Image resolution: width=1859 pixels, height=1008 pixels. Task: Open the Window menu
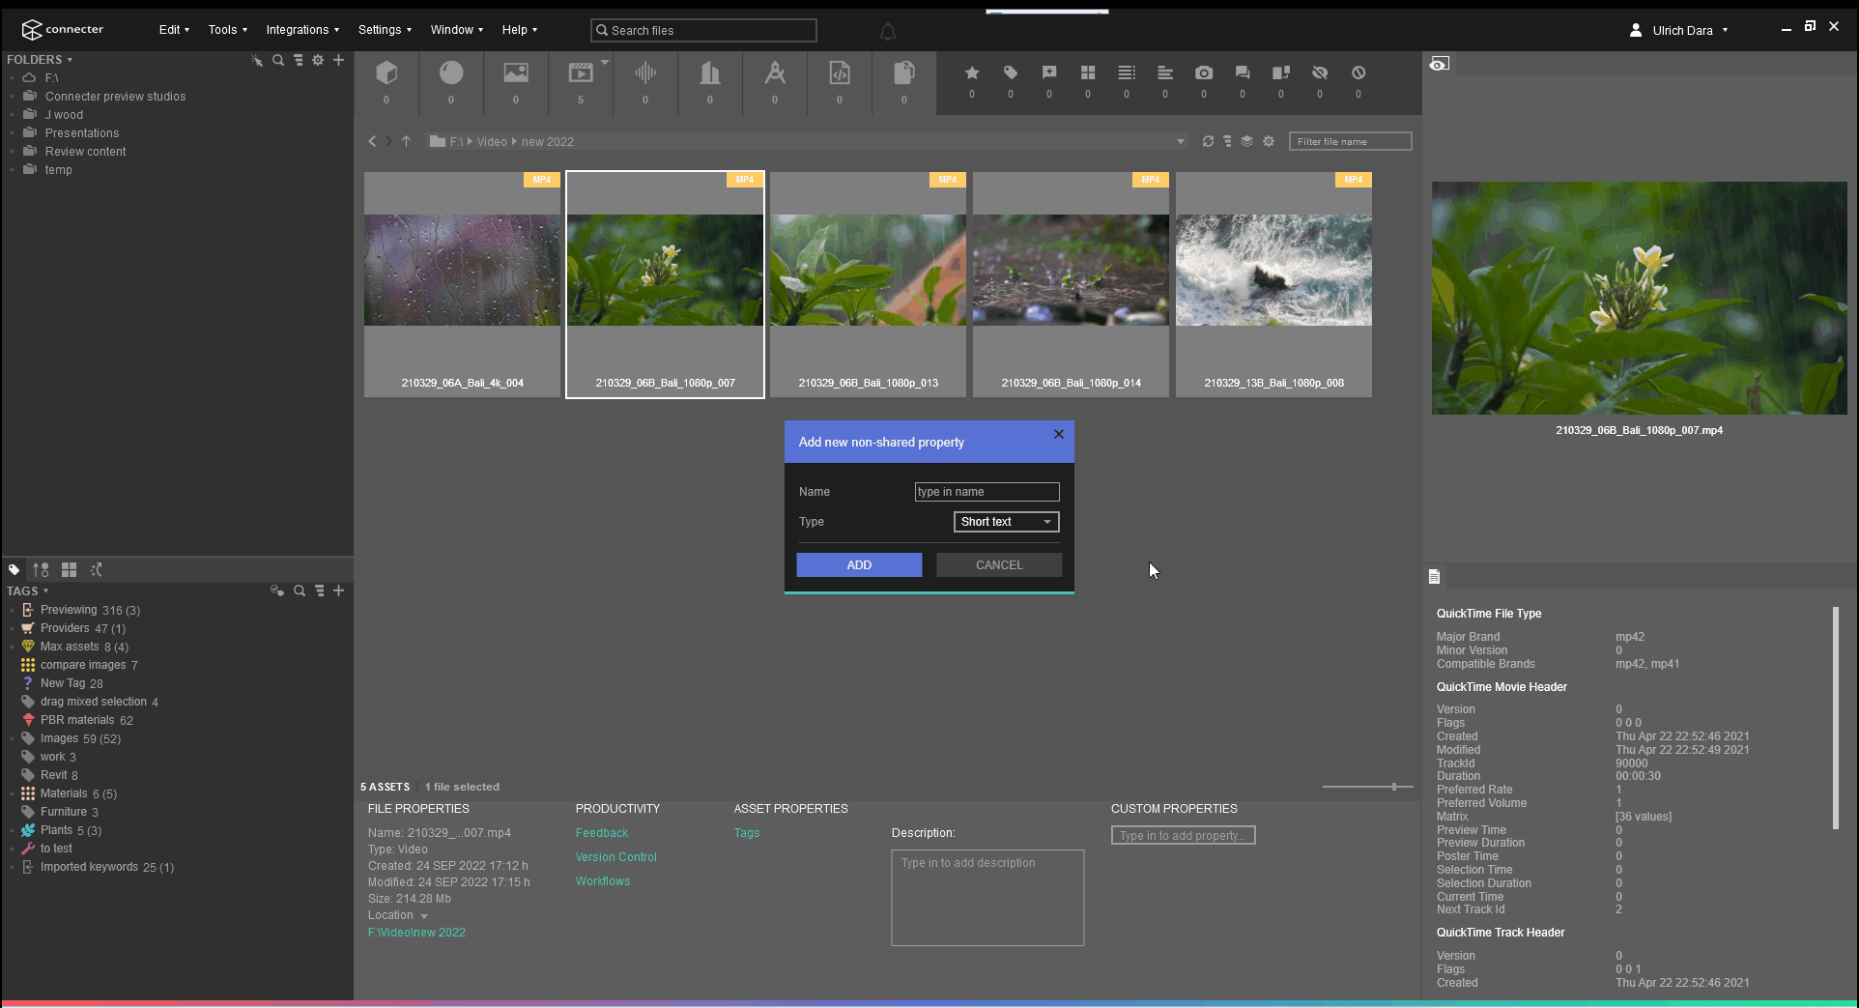pos(457,30)
